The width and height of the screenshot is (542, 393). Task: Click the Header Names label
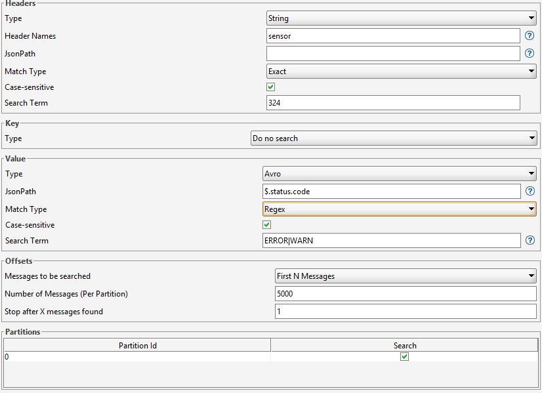click(x=30, y=36)
